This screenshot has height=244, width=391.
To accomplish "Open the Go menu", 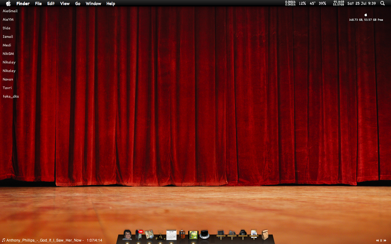I will coord(78,4).
